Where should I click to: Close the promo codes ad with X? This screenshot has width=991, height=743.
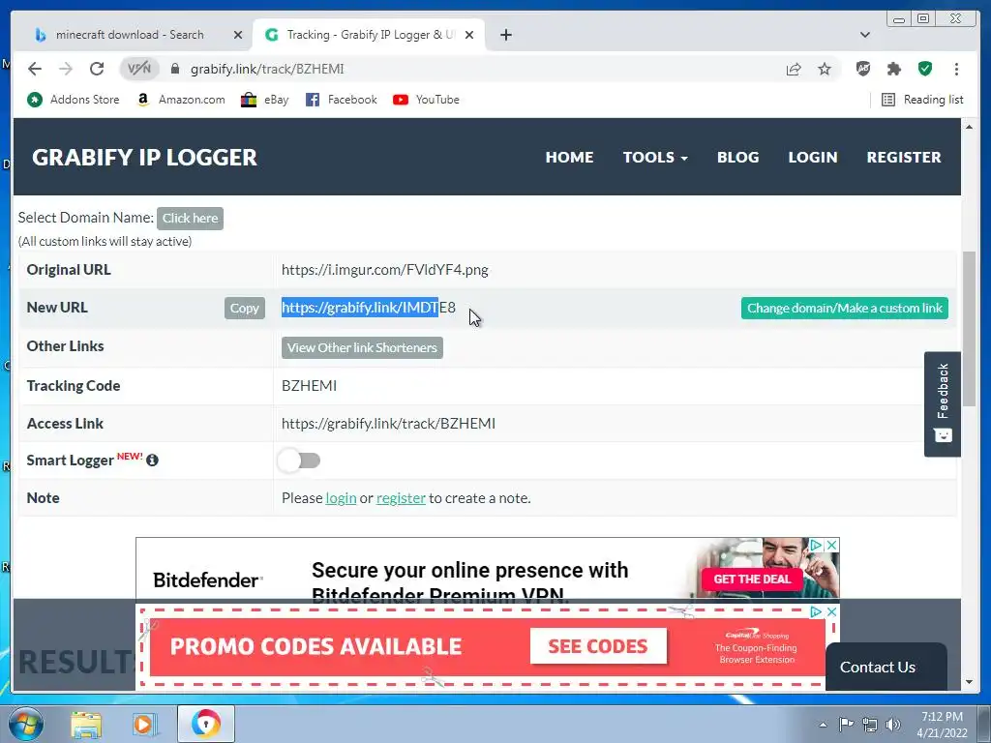tap(831, 611)
